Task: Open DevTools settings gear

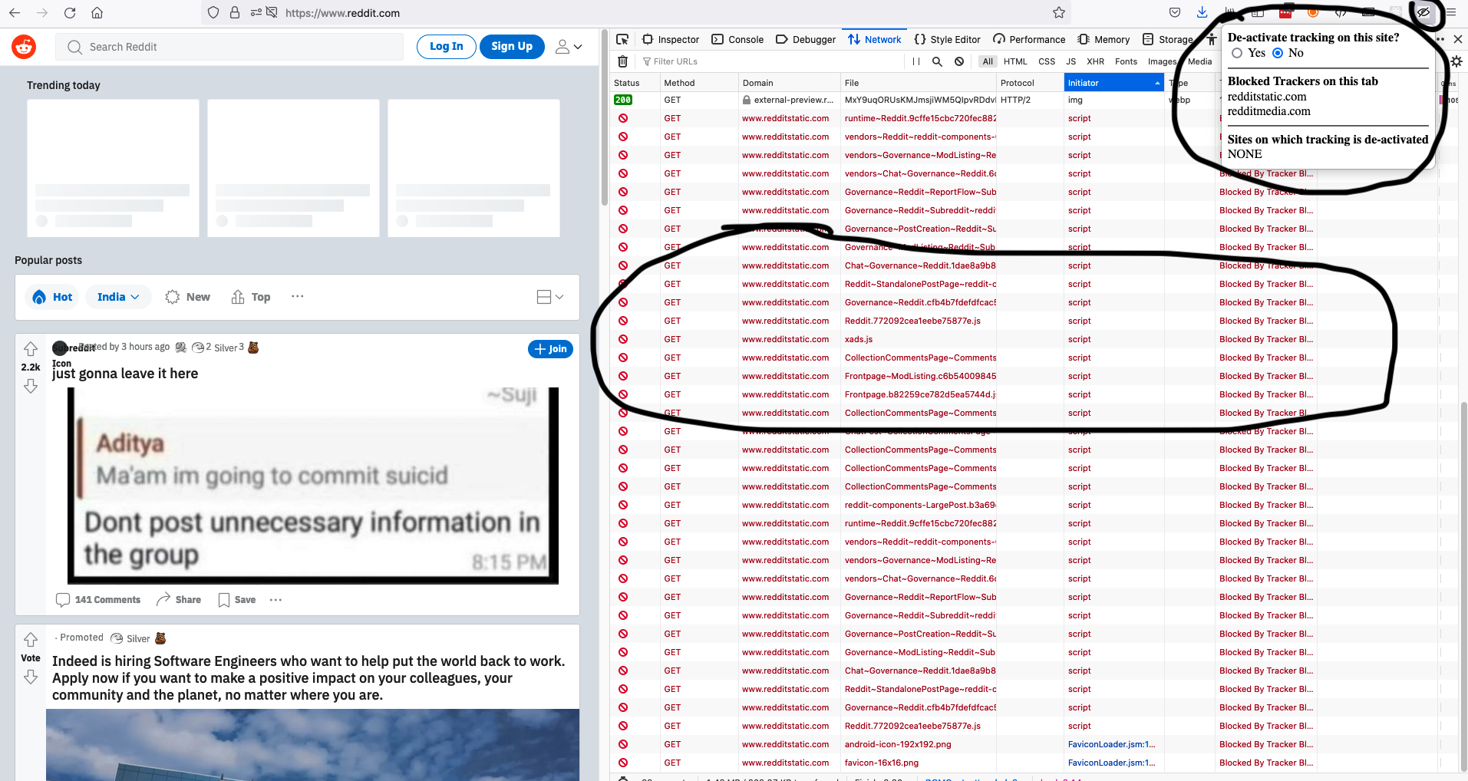Action: (x=1456, y=61)
